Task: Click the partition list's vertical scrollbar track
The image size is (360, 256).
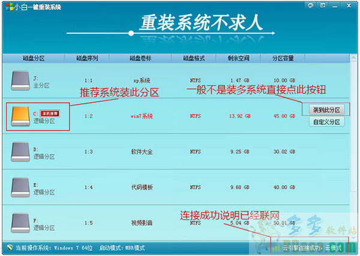Action: [353, 147]
